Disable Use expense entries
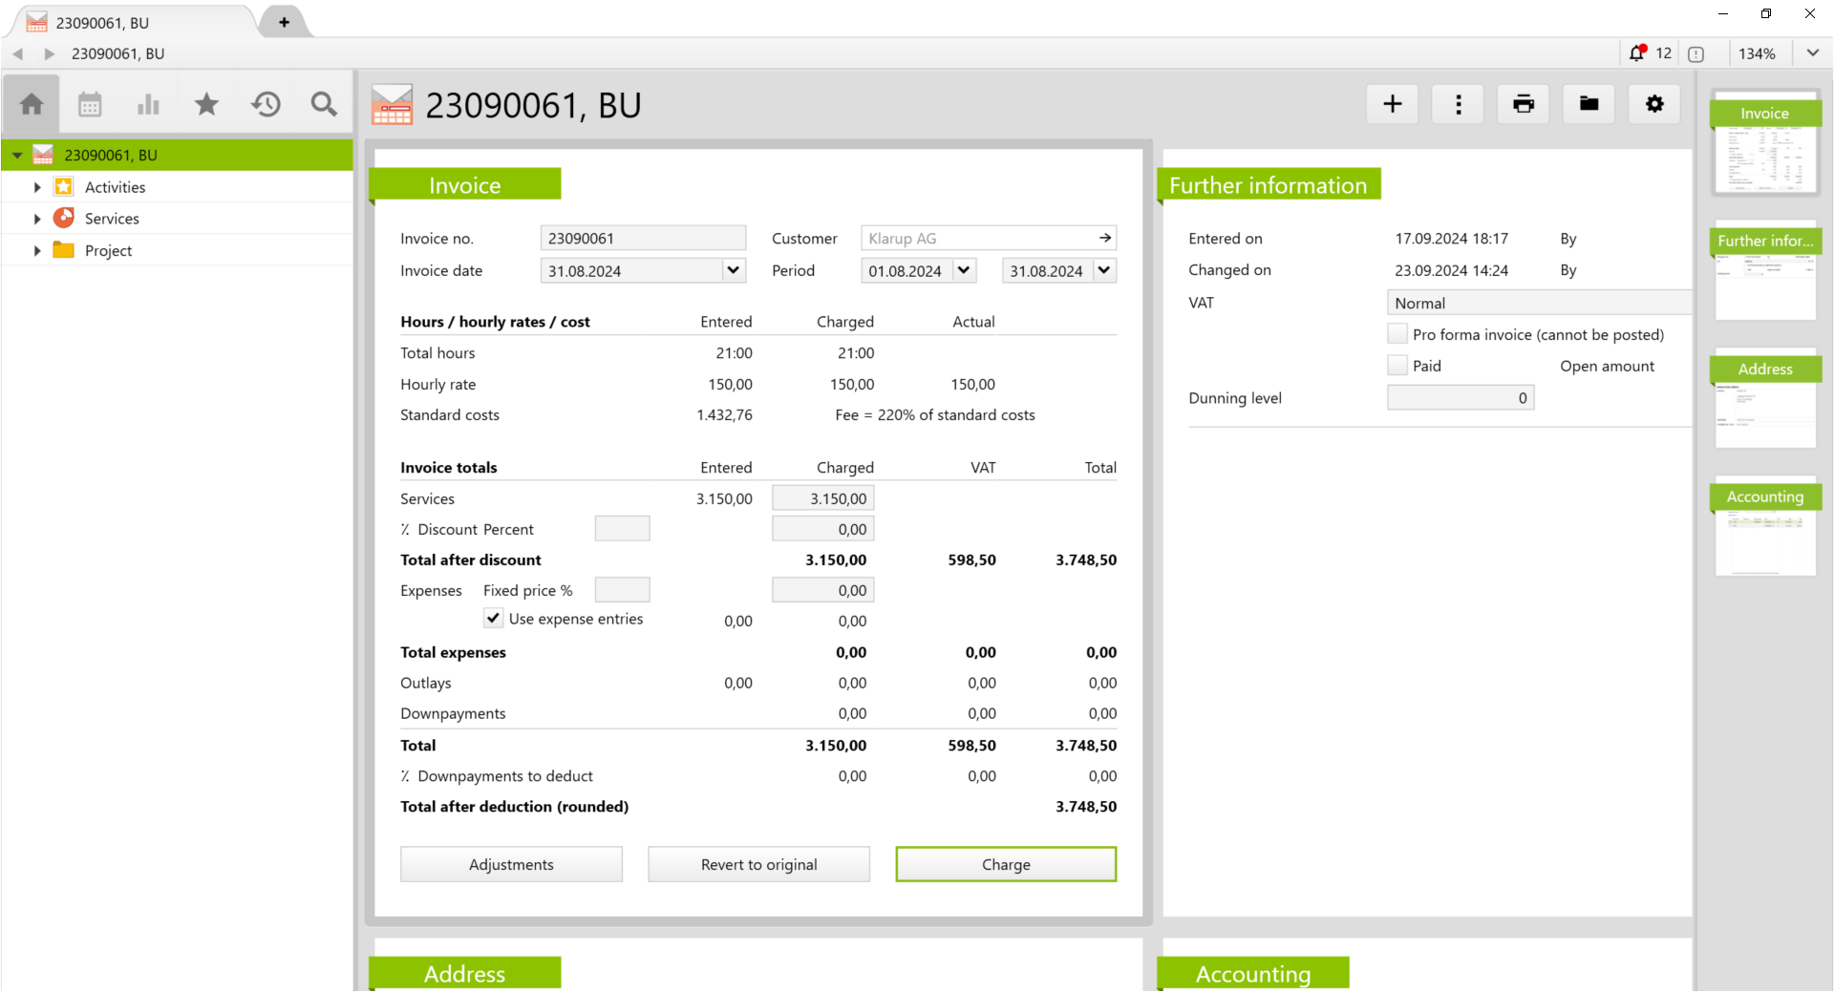1834x993 pixels. coord(493,618)
